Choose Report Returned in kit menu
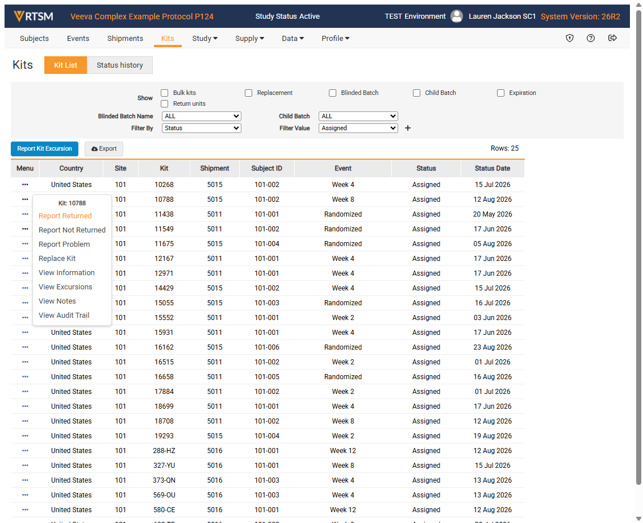Viewport: 643px width, 523px height. (65, 216)
